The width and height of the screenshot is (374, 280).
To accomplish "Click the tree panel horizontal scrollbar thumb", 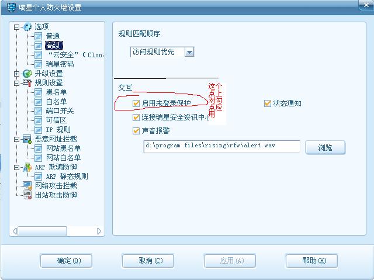I will [x=43, y=231].
